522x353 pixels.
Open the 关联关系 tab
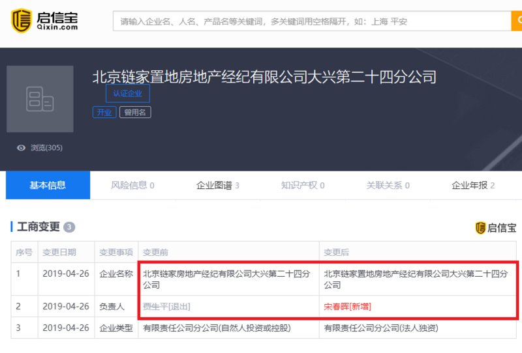tap(388, 185)
